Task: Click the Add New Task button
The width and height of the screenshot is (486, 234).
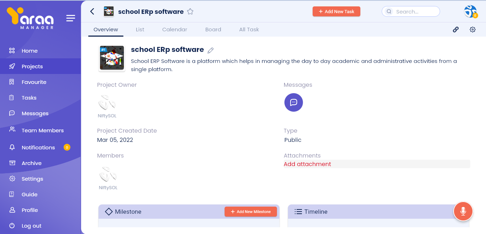Action: 336,11
